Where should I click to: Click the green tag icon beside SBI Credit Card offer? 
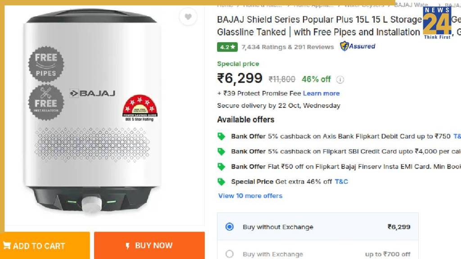click(221, 152)
